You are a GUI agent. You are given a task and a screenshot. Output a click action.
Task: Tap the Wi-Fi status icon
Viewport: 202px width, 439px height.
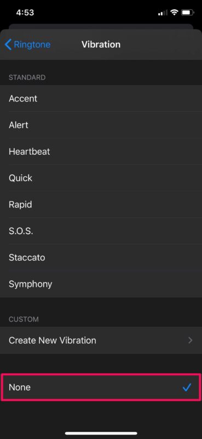(175, 12)
